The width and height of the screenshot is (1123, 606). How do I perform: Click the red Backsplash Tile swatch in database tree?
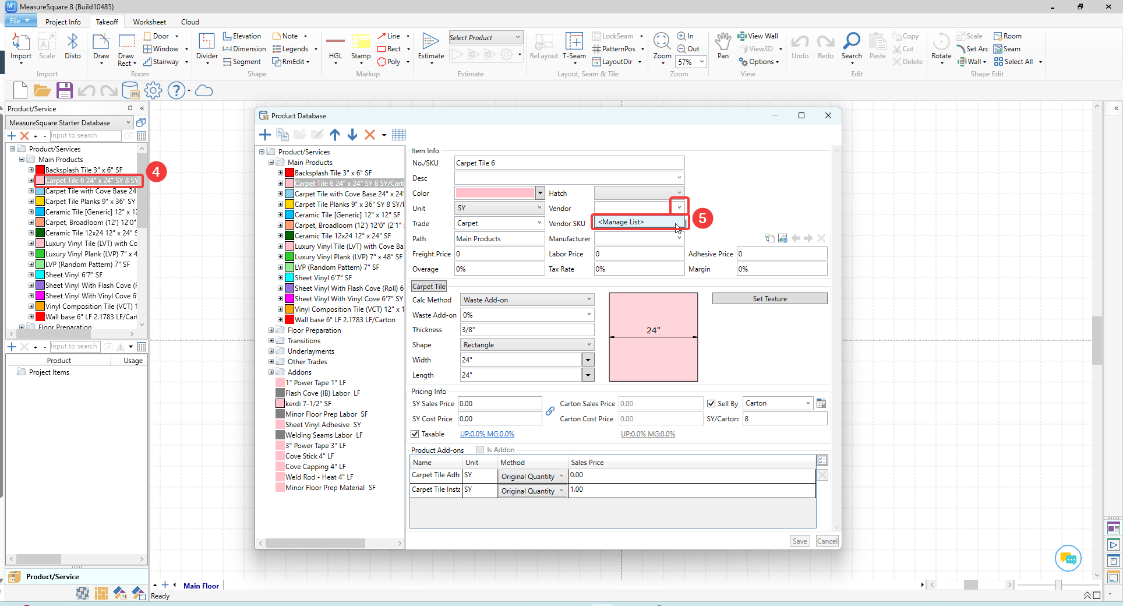pos(289,173)
